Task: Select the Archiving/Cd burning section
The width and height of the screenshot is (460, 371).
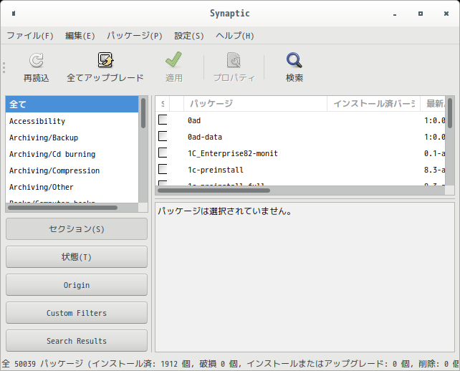Action: click(x=72, y=154)
